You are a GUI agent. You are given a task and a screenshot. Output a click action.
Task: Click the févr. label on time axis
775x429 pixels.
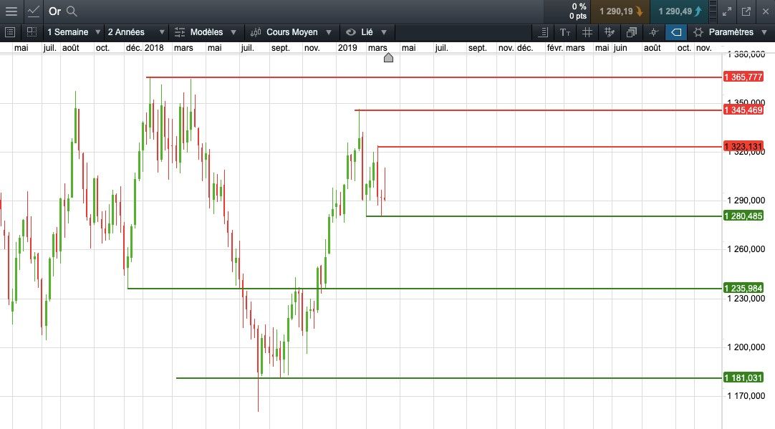pyautogui.click(x=554, y=48)
